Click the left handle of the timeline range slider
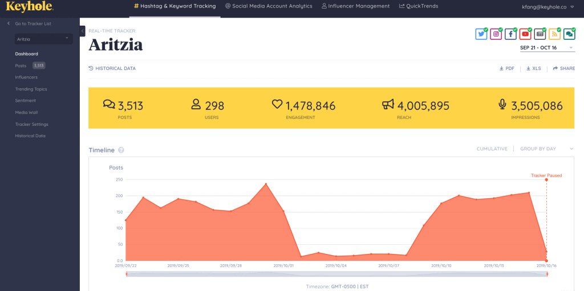Viewport: 584px width, 291px height. tap(126, 274)
